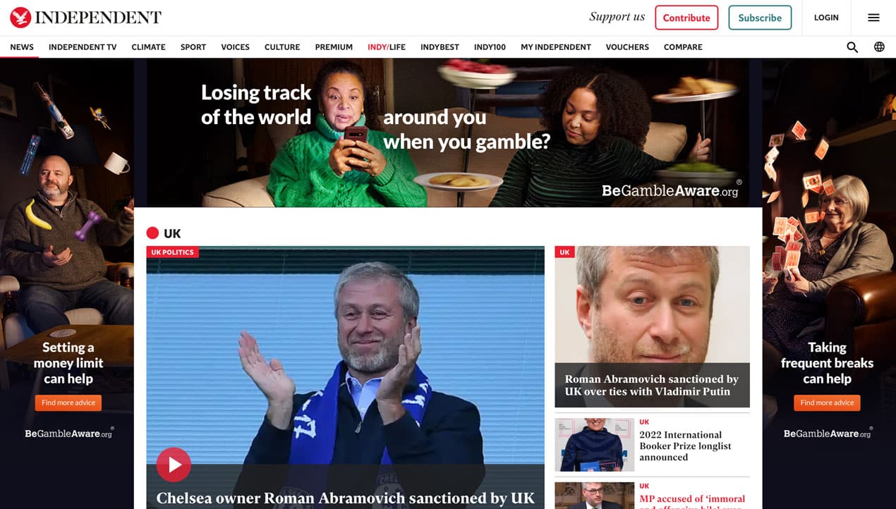Open the Indy/Life section

[x=387, y=47]
